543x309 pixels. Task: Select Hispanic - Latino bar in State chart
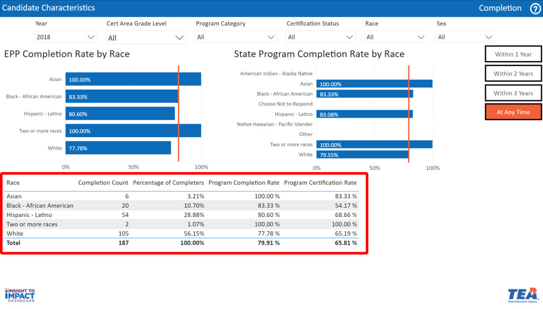click(x=364, y=114)
